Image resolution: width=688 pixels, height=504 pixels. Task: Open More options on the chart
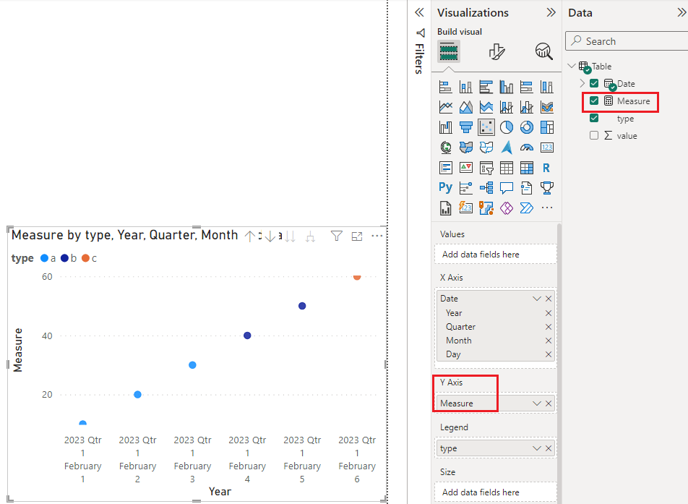377,236
